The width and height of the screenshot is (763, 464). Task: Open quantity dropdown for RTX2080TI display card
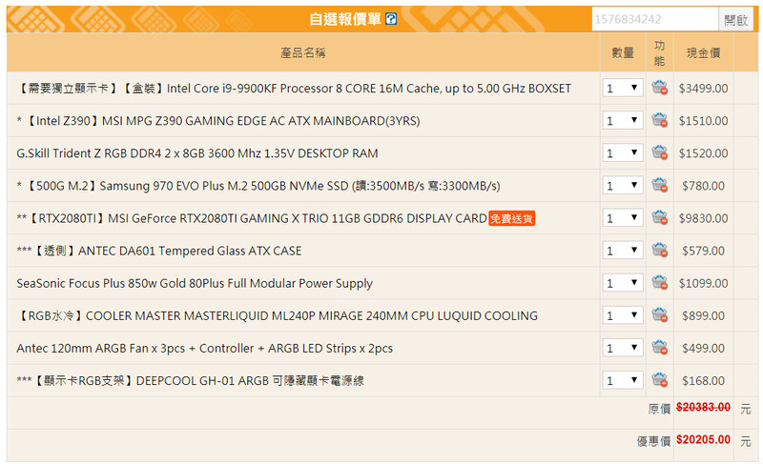pyautogui.click(x=623, y=218)
